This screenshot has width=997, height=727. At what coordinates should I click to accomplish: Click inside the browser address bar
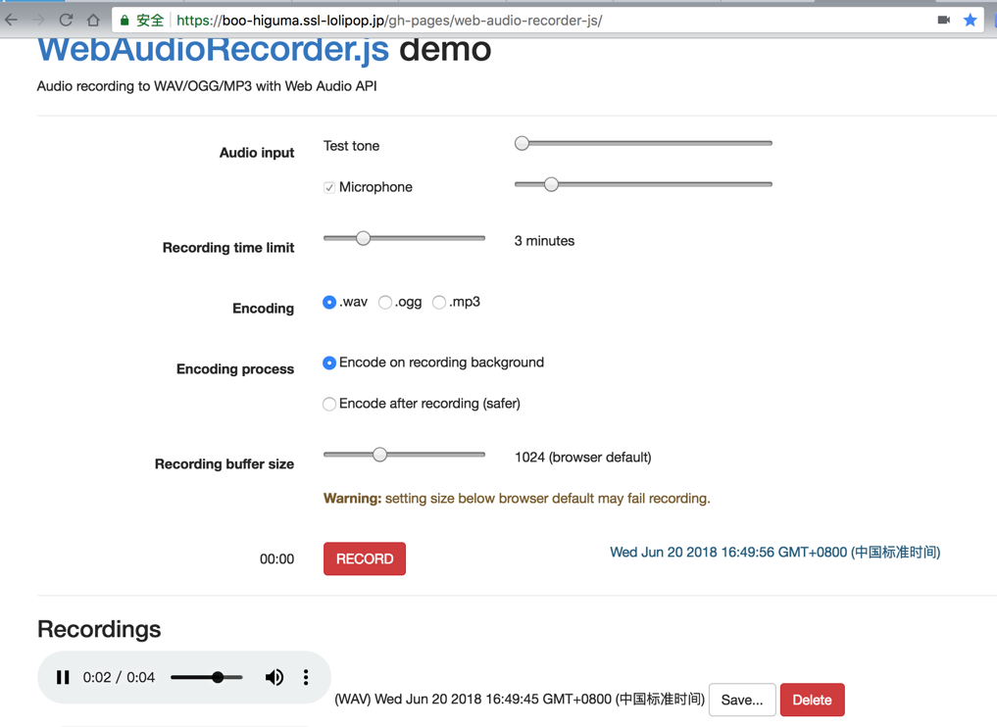(441, 19)
